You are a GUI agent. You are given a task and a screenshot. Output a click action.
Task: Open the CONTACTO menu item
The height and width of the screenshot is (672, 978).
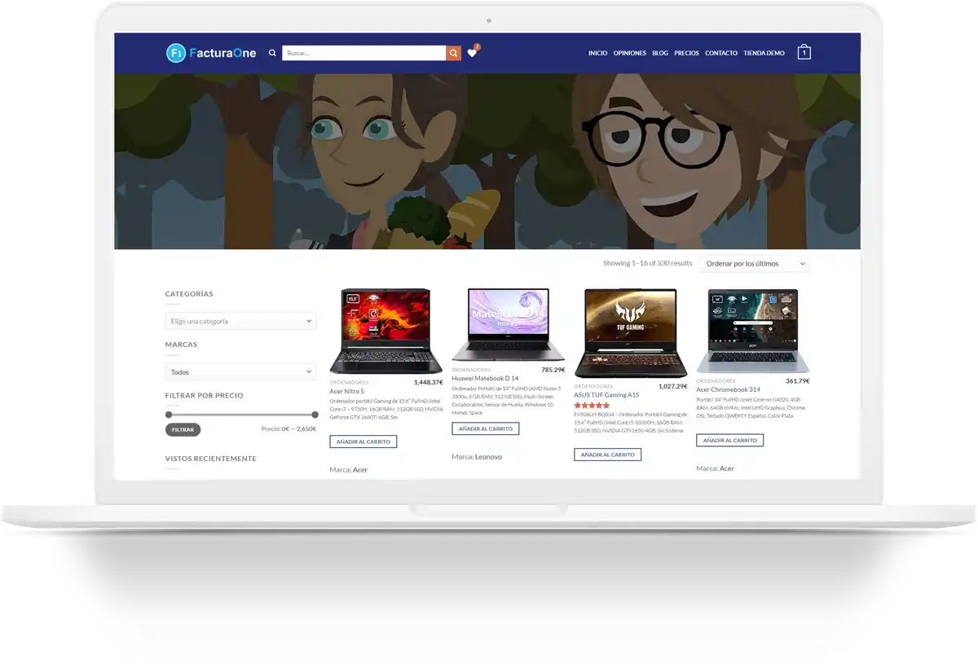pyautogui.click(x=721, y=53)
